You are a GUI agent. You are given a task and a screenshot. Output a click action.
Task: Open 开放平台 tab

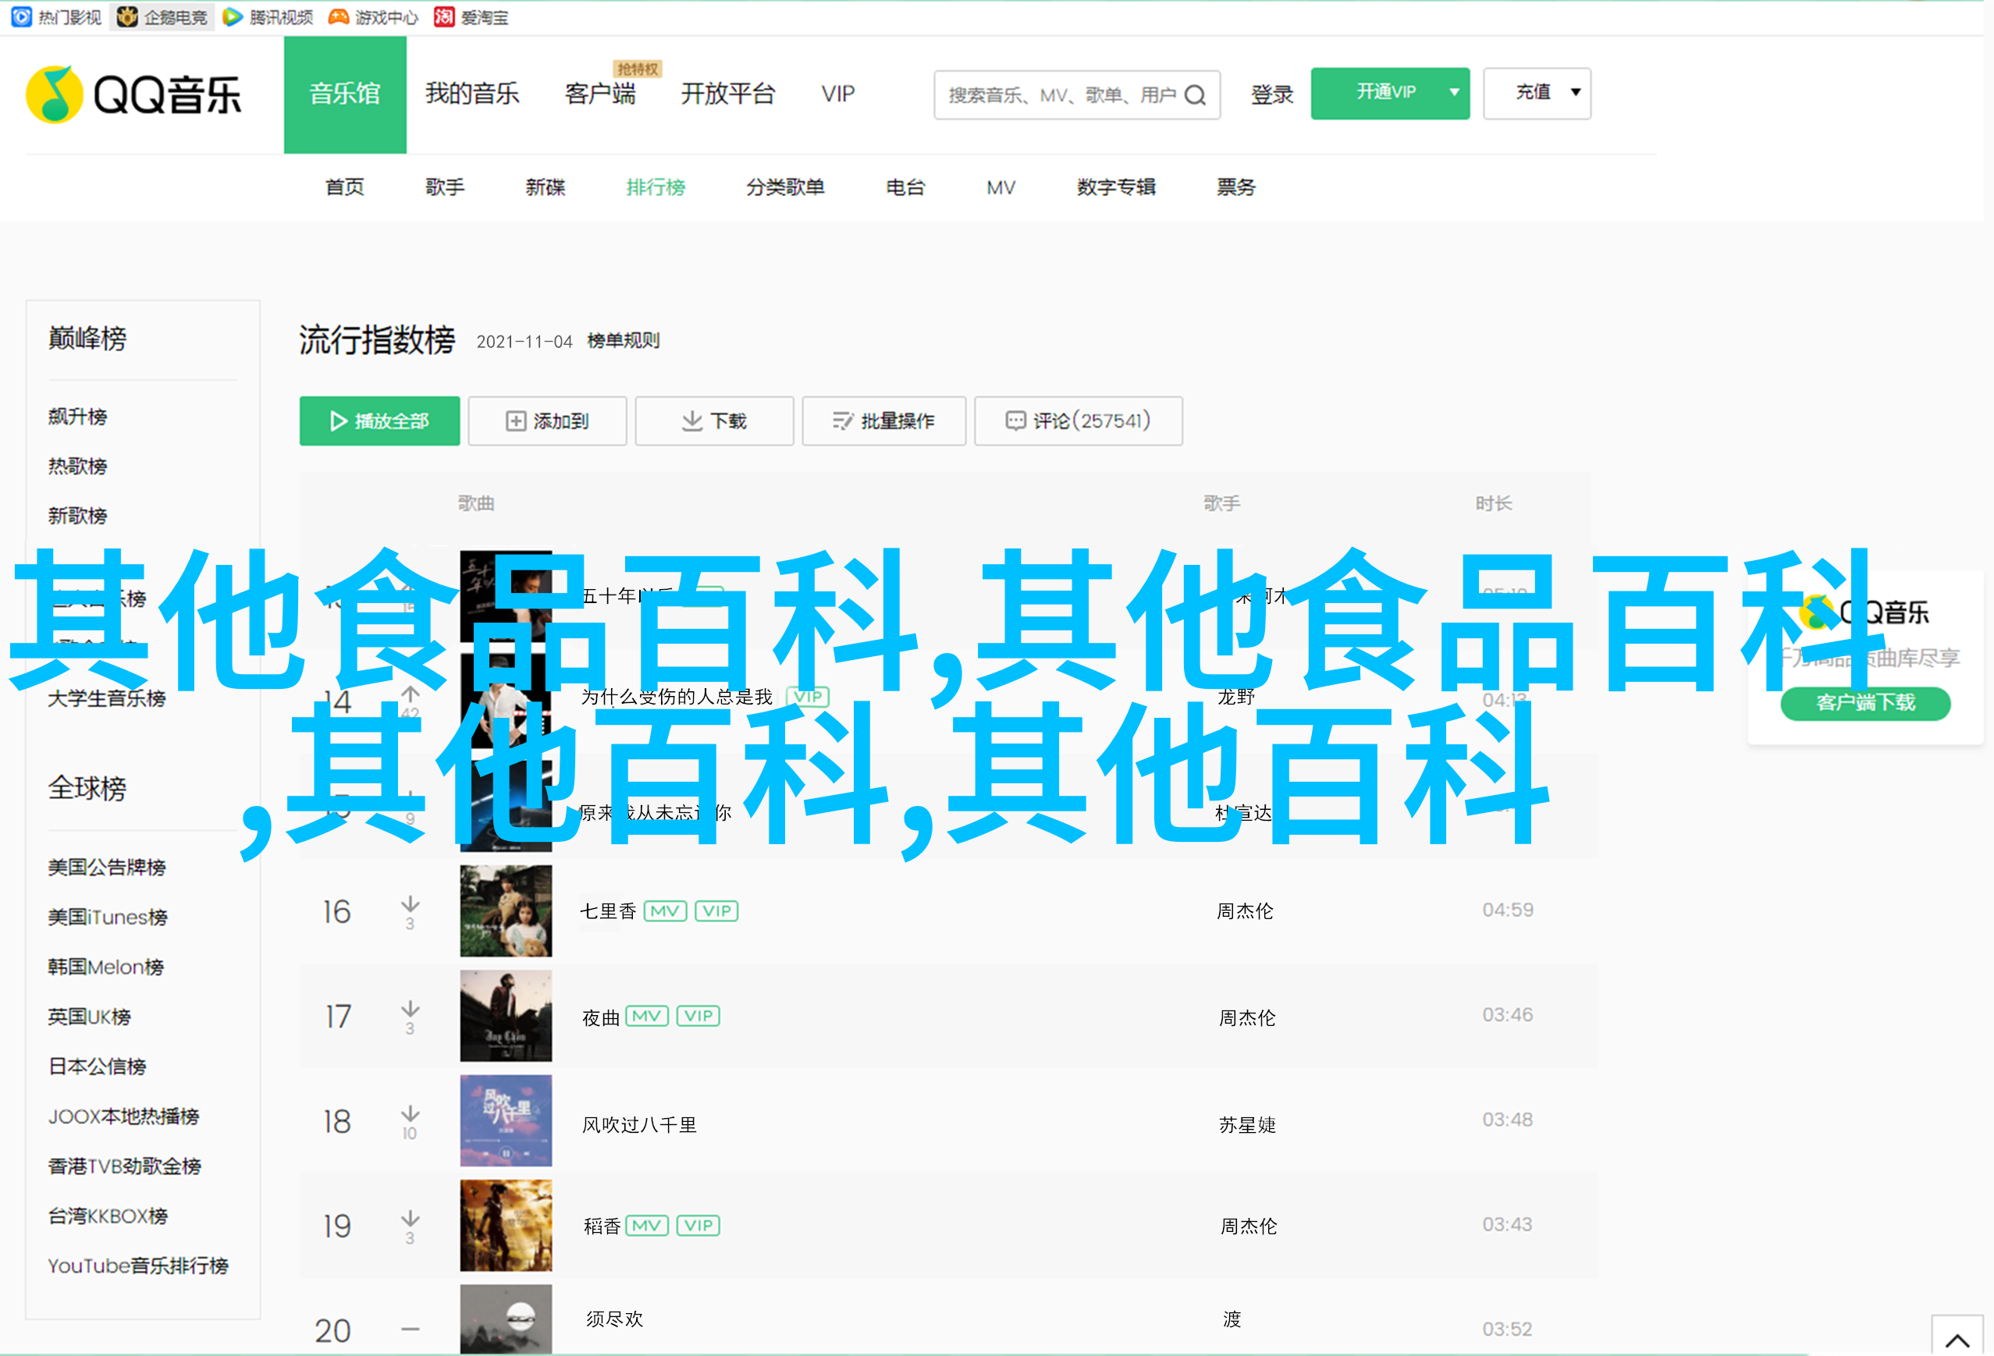[727, 94]
